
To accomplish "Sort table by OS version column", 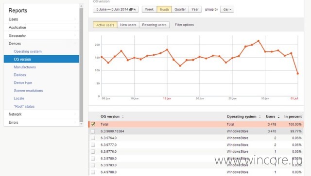I will (x=112, y=116).
